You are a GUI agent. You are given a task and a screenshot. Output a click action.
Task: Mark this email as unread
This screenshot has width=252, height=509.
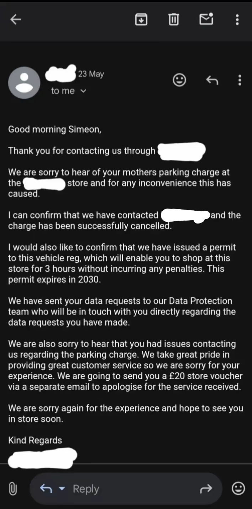(206, 19)
